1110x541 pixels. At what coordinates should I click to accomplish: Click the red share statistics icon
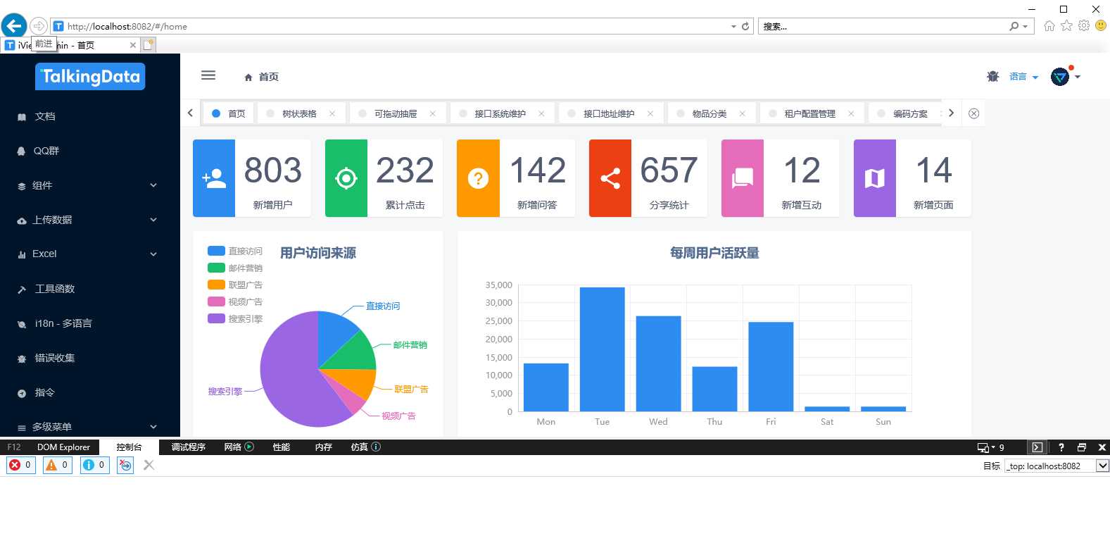[610, 178]
